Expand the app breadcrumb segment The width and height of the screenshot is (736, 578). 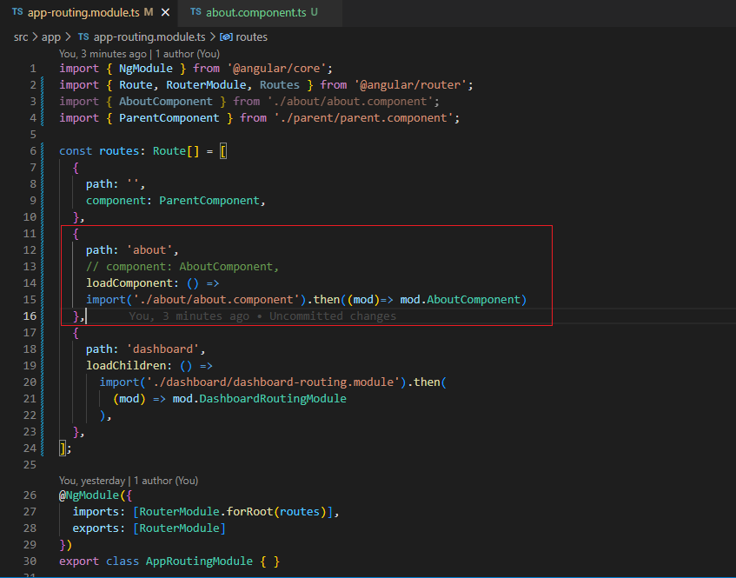click(51, 37)
